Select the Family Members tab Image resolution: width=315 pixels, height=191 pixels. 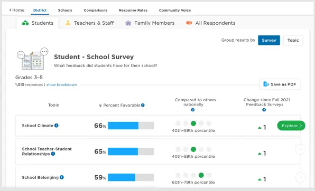point(150,23)
